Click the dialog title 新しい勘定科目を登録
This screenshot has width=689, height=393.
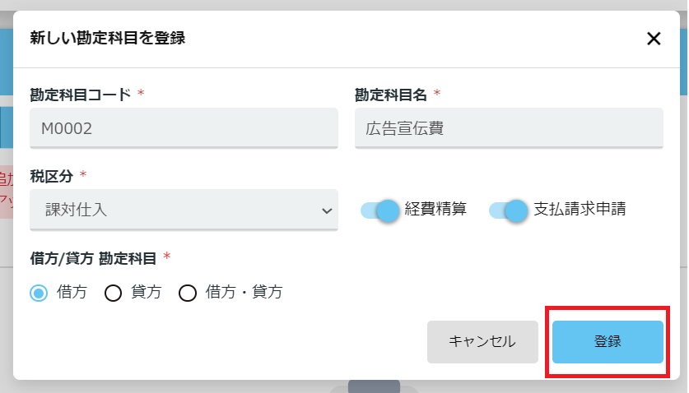click(x=108, y=38)
